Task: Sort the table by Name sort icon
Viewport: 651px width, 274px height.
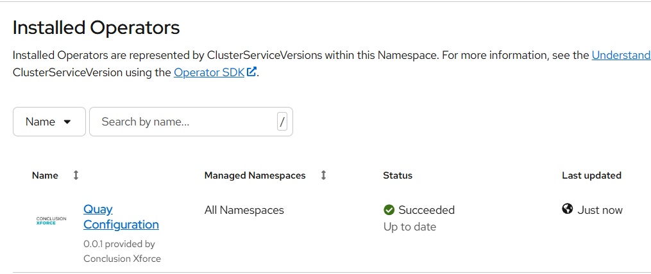Action: 76,175
